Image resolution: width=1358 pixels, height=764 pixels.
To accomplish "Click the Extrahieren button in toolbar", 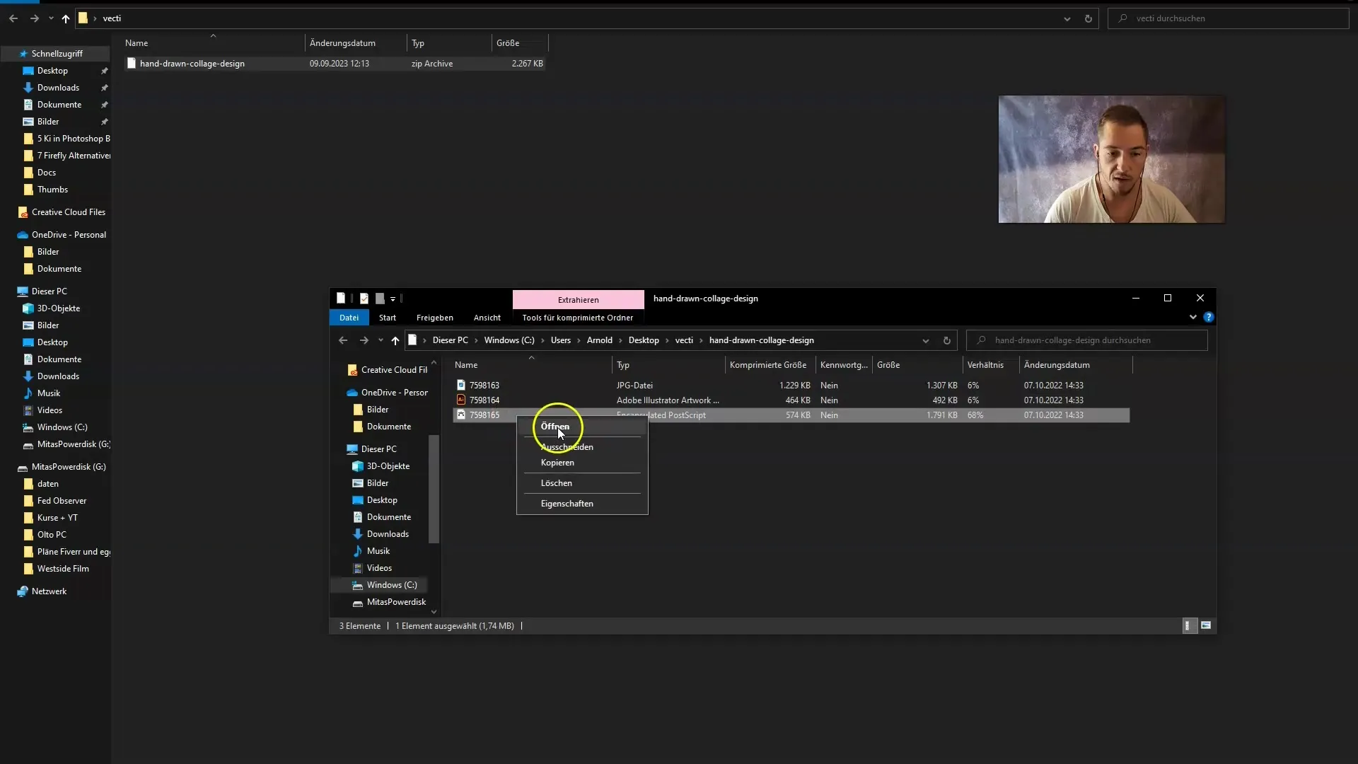I will coord(579,299).
